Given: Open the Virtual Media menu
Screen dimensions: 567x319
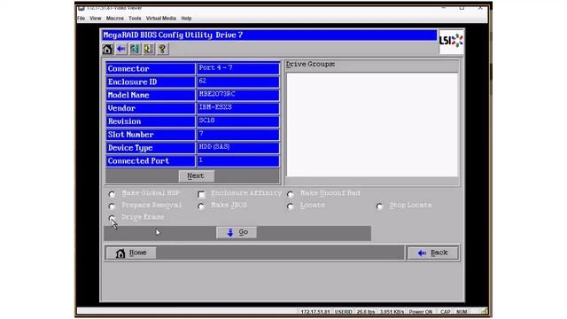Looking at the screenshot, I should tap(161, 18).
